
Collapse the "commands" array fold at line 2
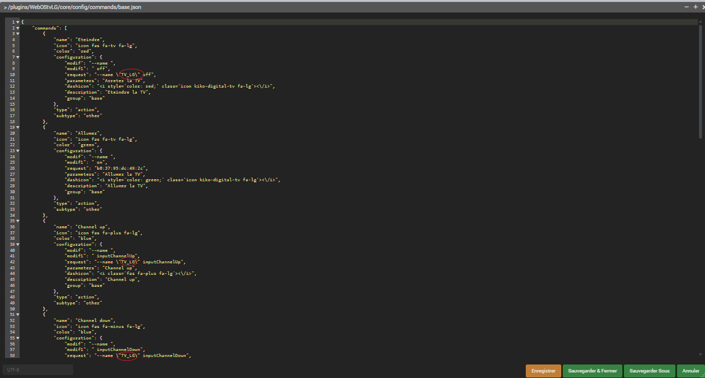click(18, 28)
